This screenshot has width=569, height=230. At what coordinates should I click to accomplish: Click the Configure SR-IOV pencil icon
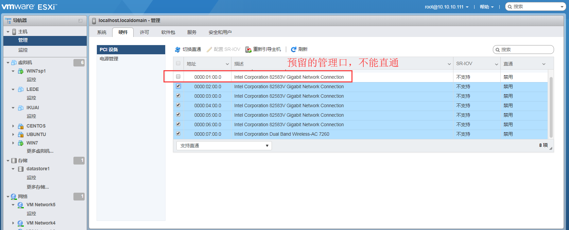click(209, 50)
